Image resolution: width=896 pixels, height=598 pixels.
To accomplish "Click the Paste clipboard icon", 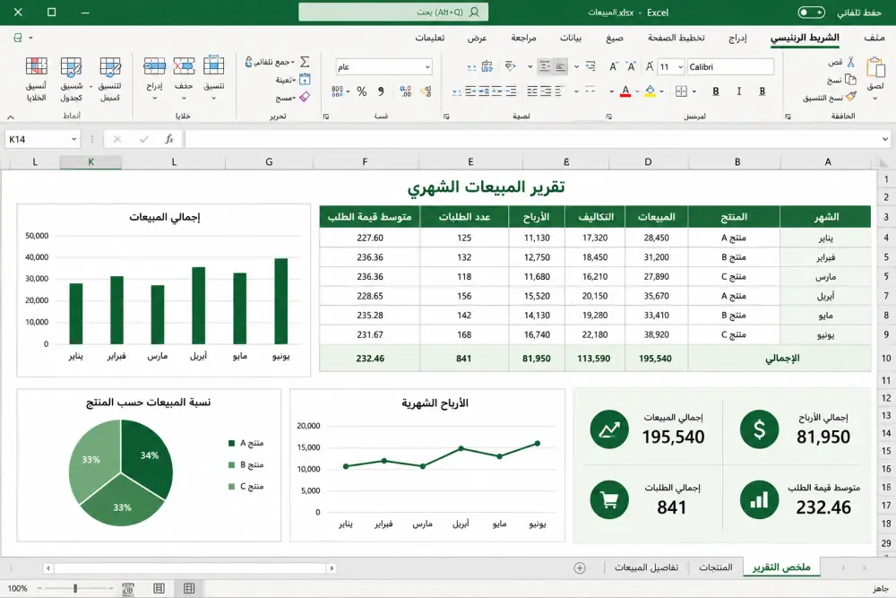I will coord(874,67).
